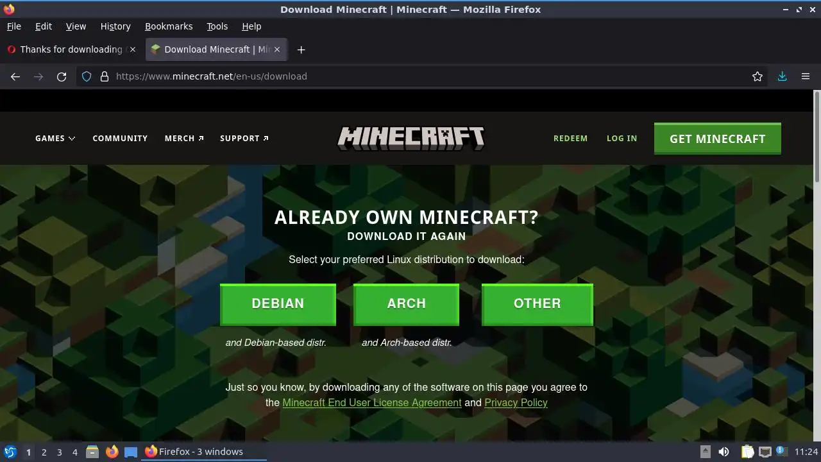Switch to virtual desktop 1

(x=28, y=452)
